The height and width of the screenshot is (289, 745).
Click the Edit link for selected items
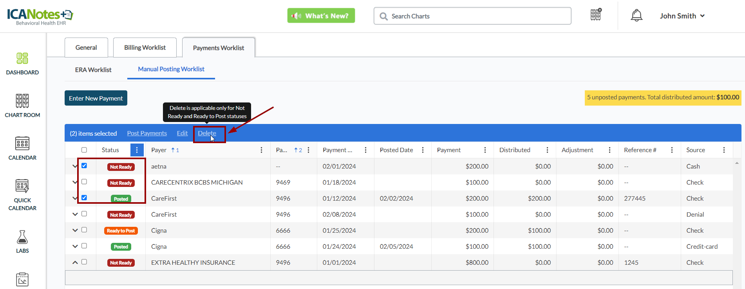pyautogui.click(x=182, y=133)
